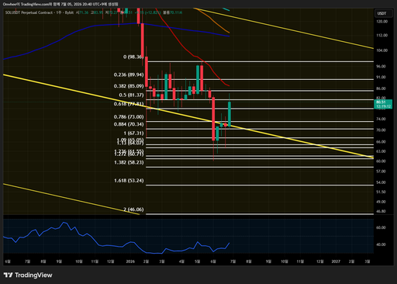Select Fibonacci level label 0.236 (89.94)
Screen dimensions: 397x284
129,74
